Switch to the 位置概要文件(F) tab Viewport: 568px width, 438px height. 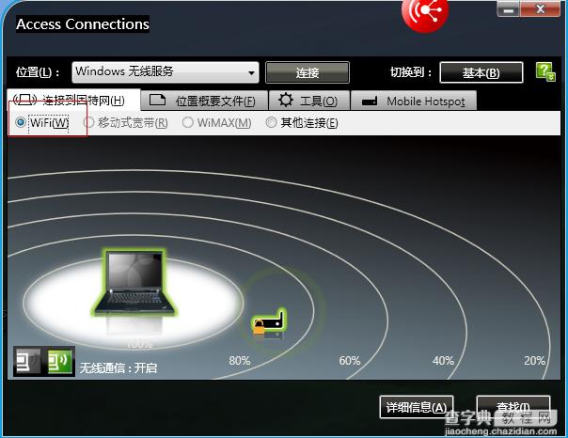click(204, 101)
